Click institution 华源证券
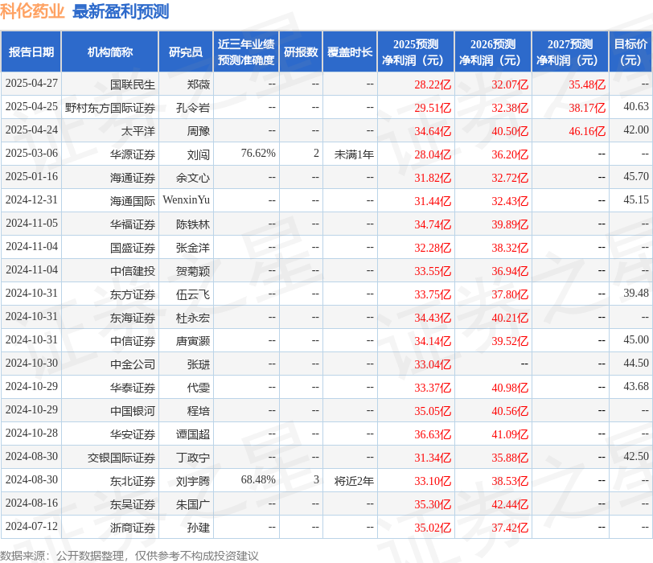 coord(133,154)
